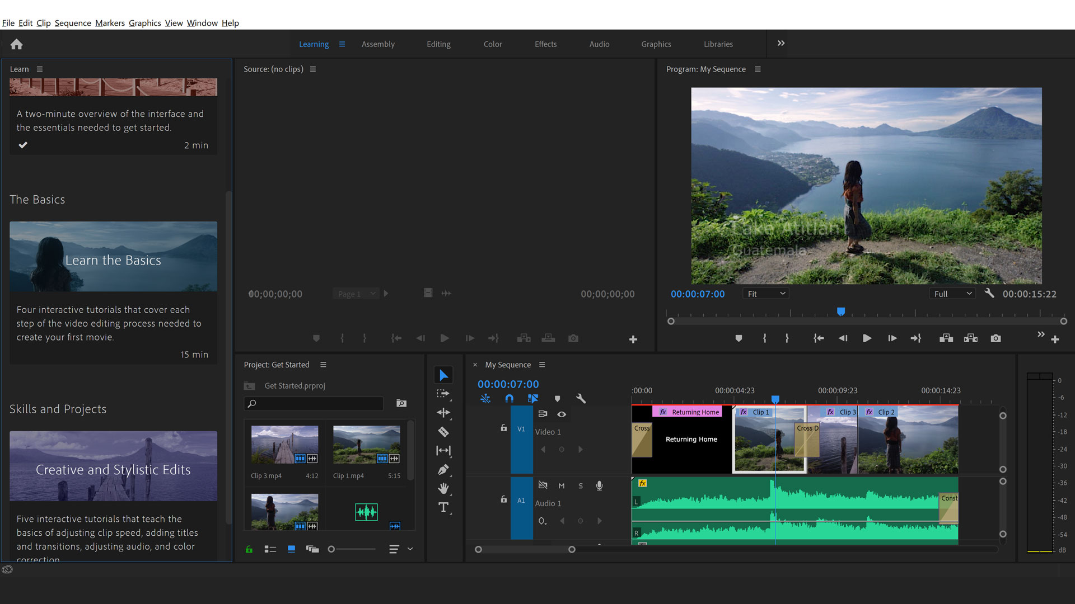Click Creative and Stylistic Edits button

pos(113,469)
